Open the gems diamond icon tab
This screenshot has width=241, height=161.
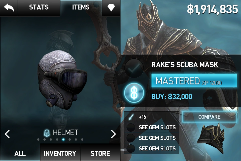111,8
